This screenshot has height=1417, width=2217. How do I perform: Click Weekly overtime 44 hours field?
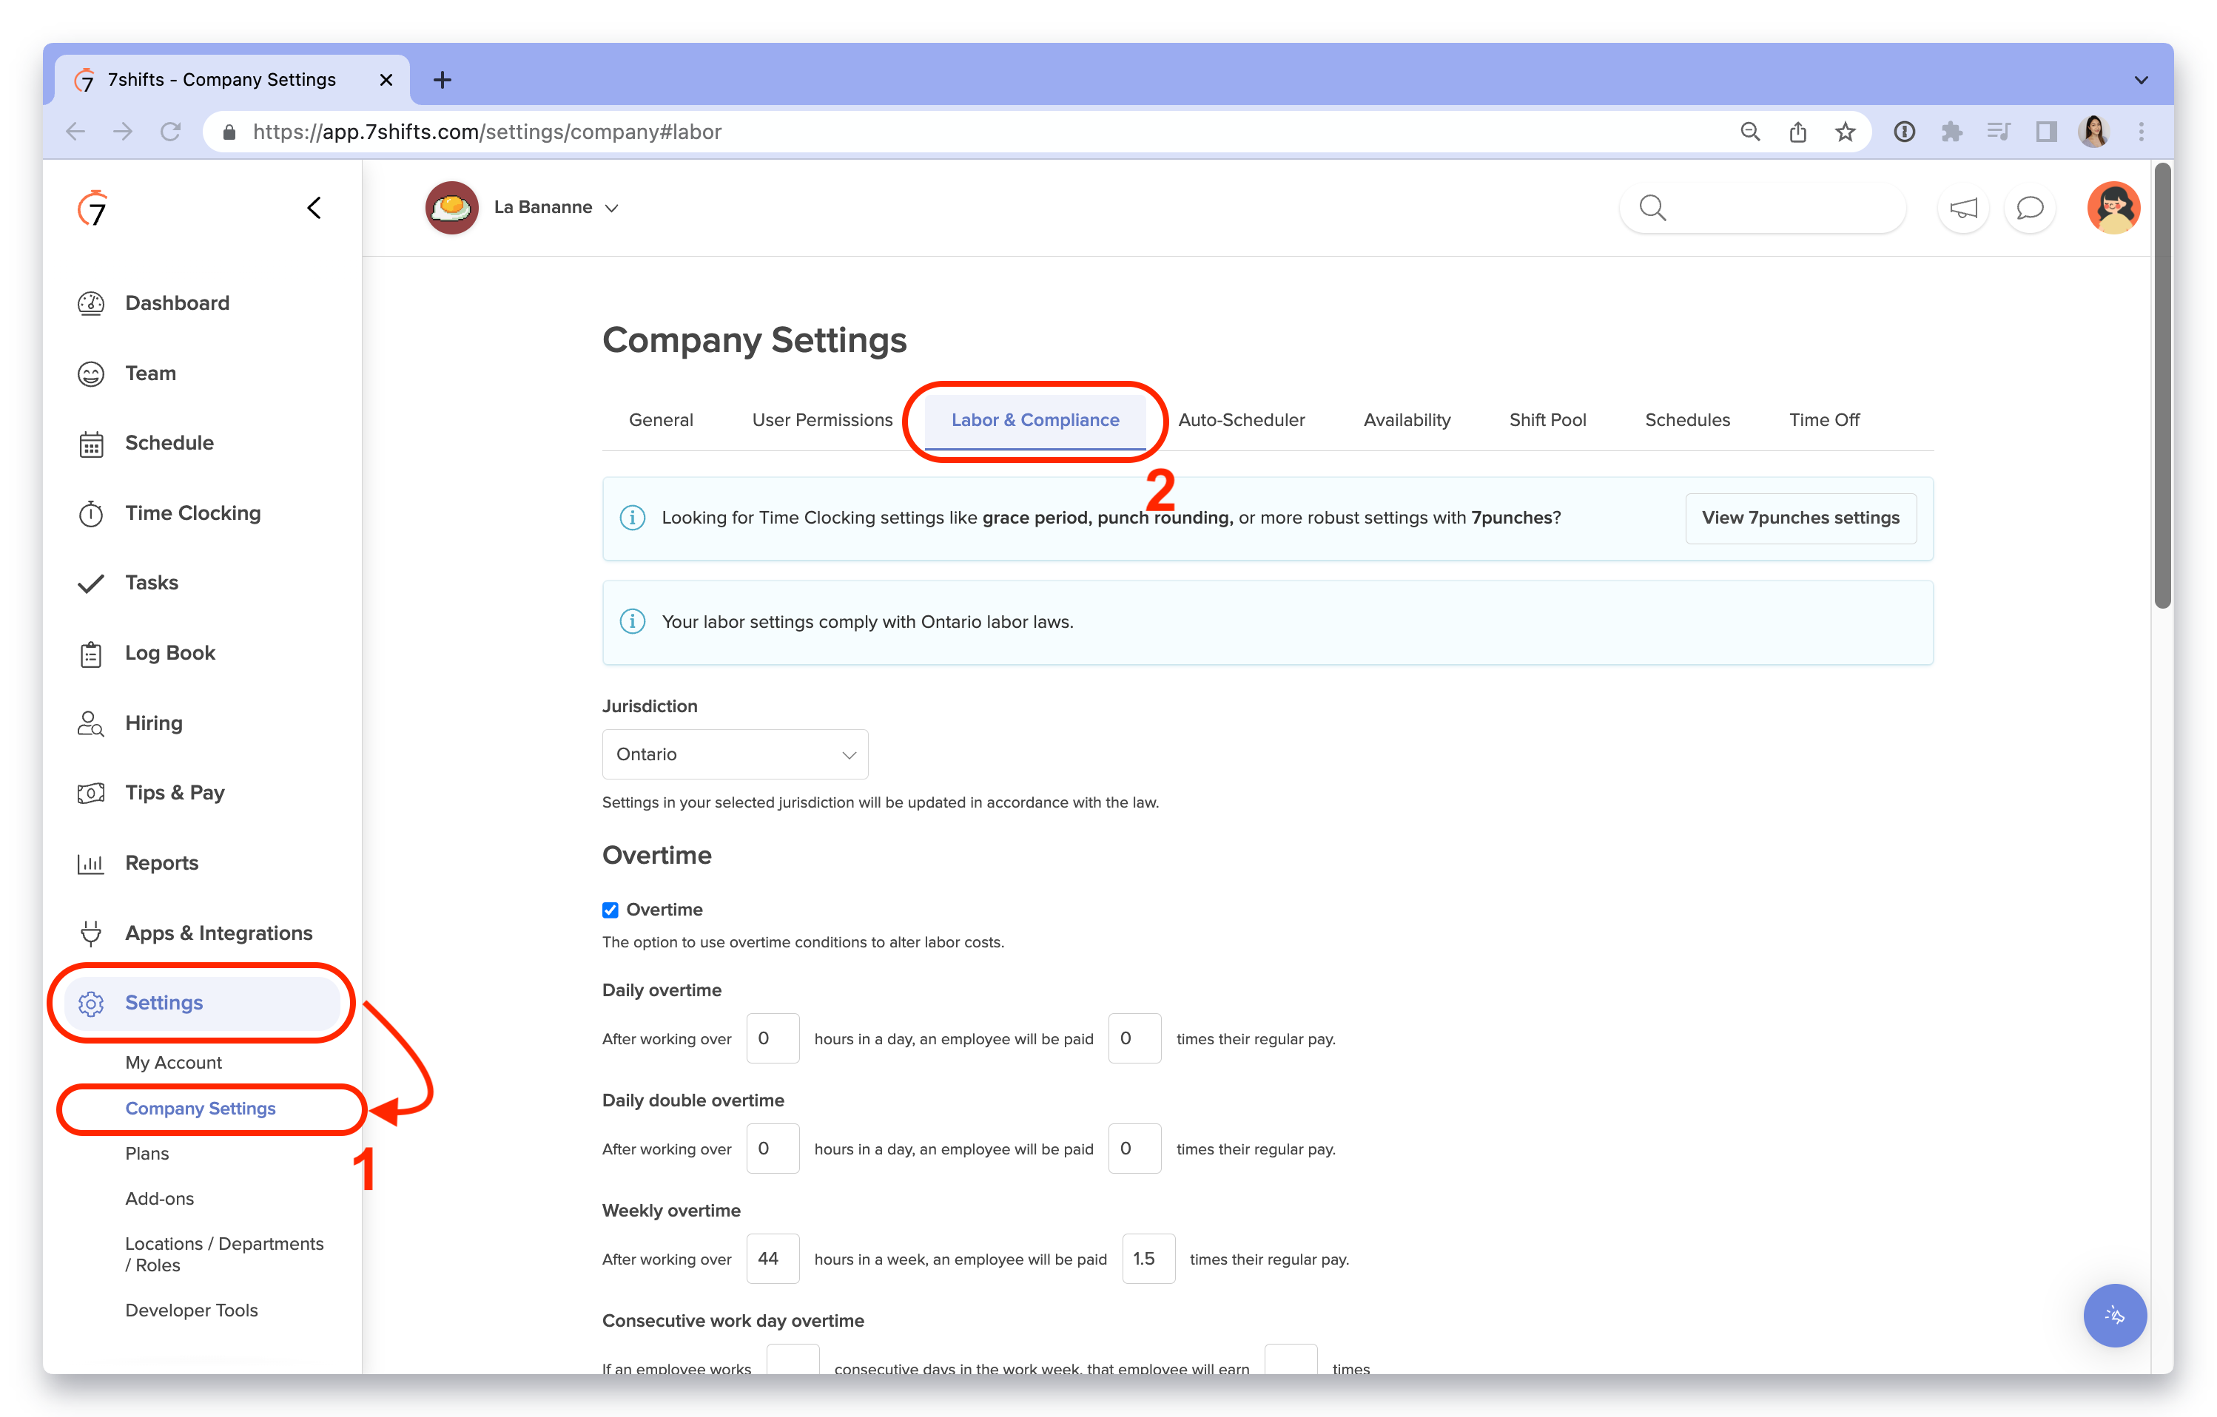(773, 1259)
